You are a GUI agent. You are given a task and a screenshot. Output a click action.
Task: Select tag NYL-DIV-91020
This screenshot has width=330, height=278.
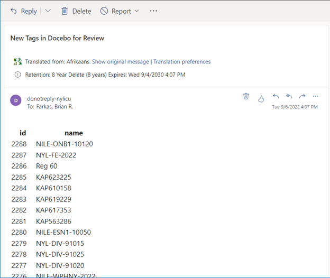60,266
